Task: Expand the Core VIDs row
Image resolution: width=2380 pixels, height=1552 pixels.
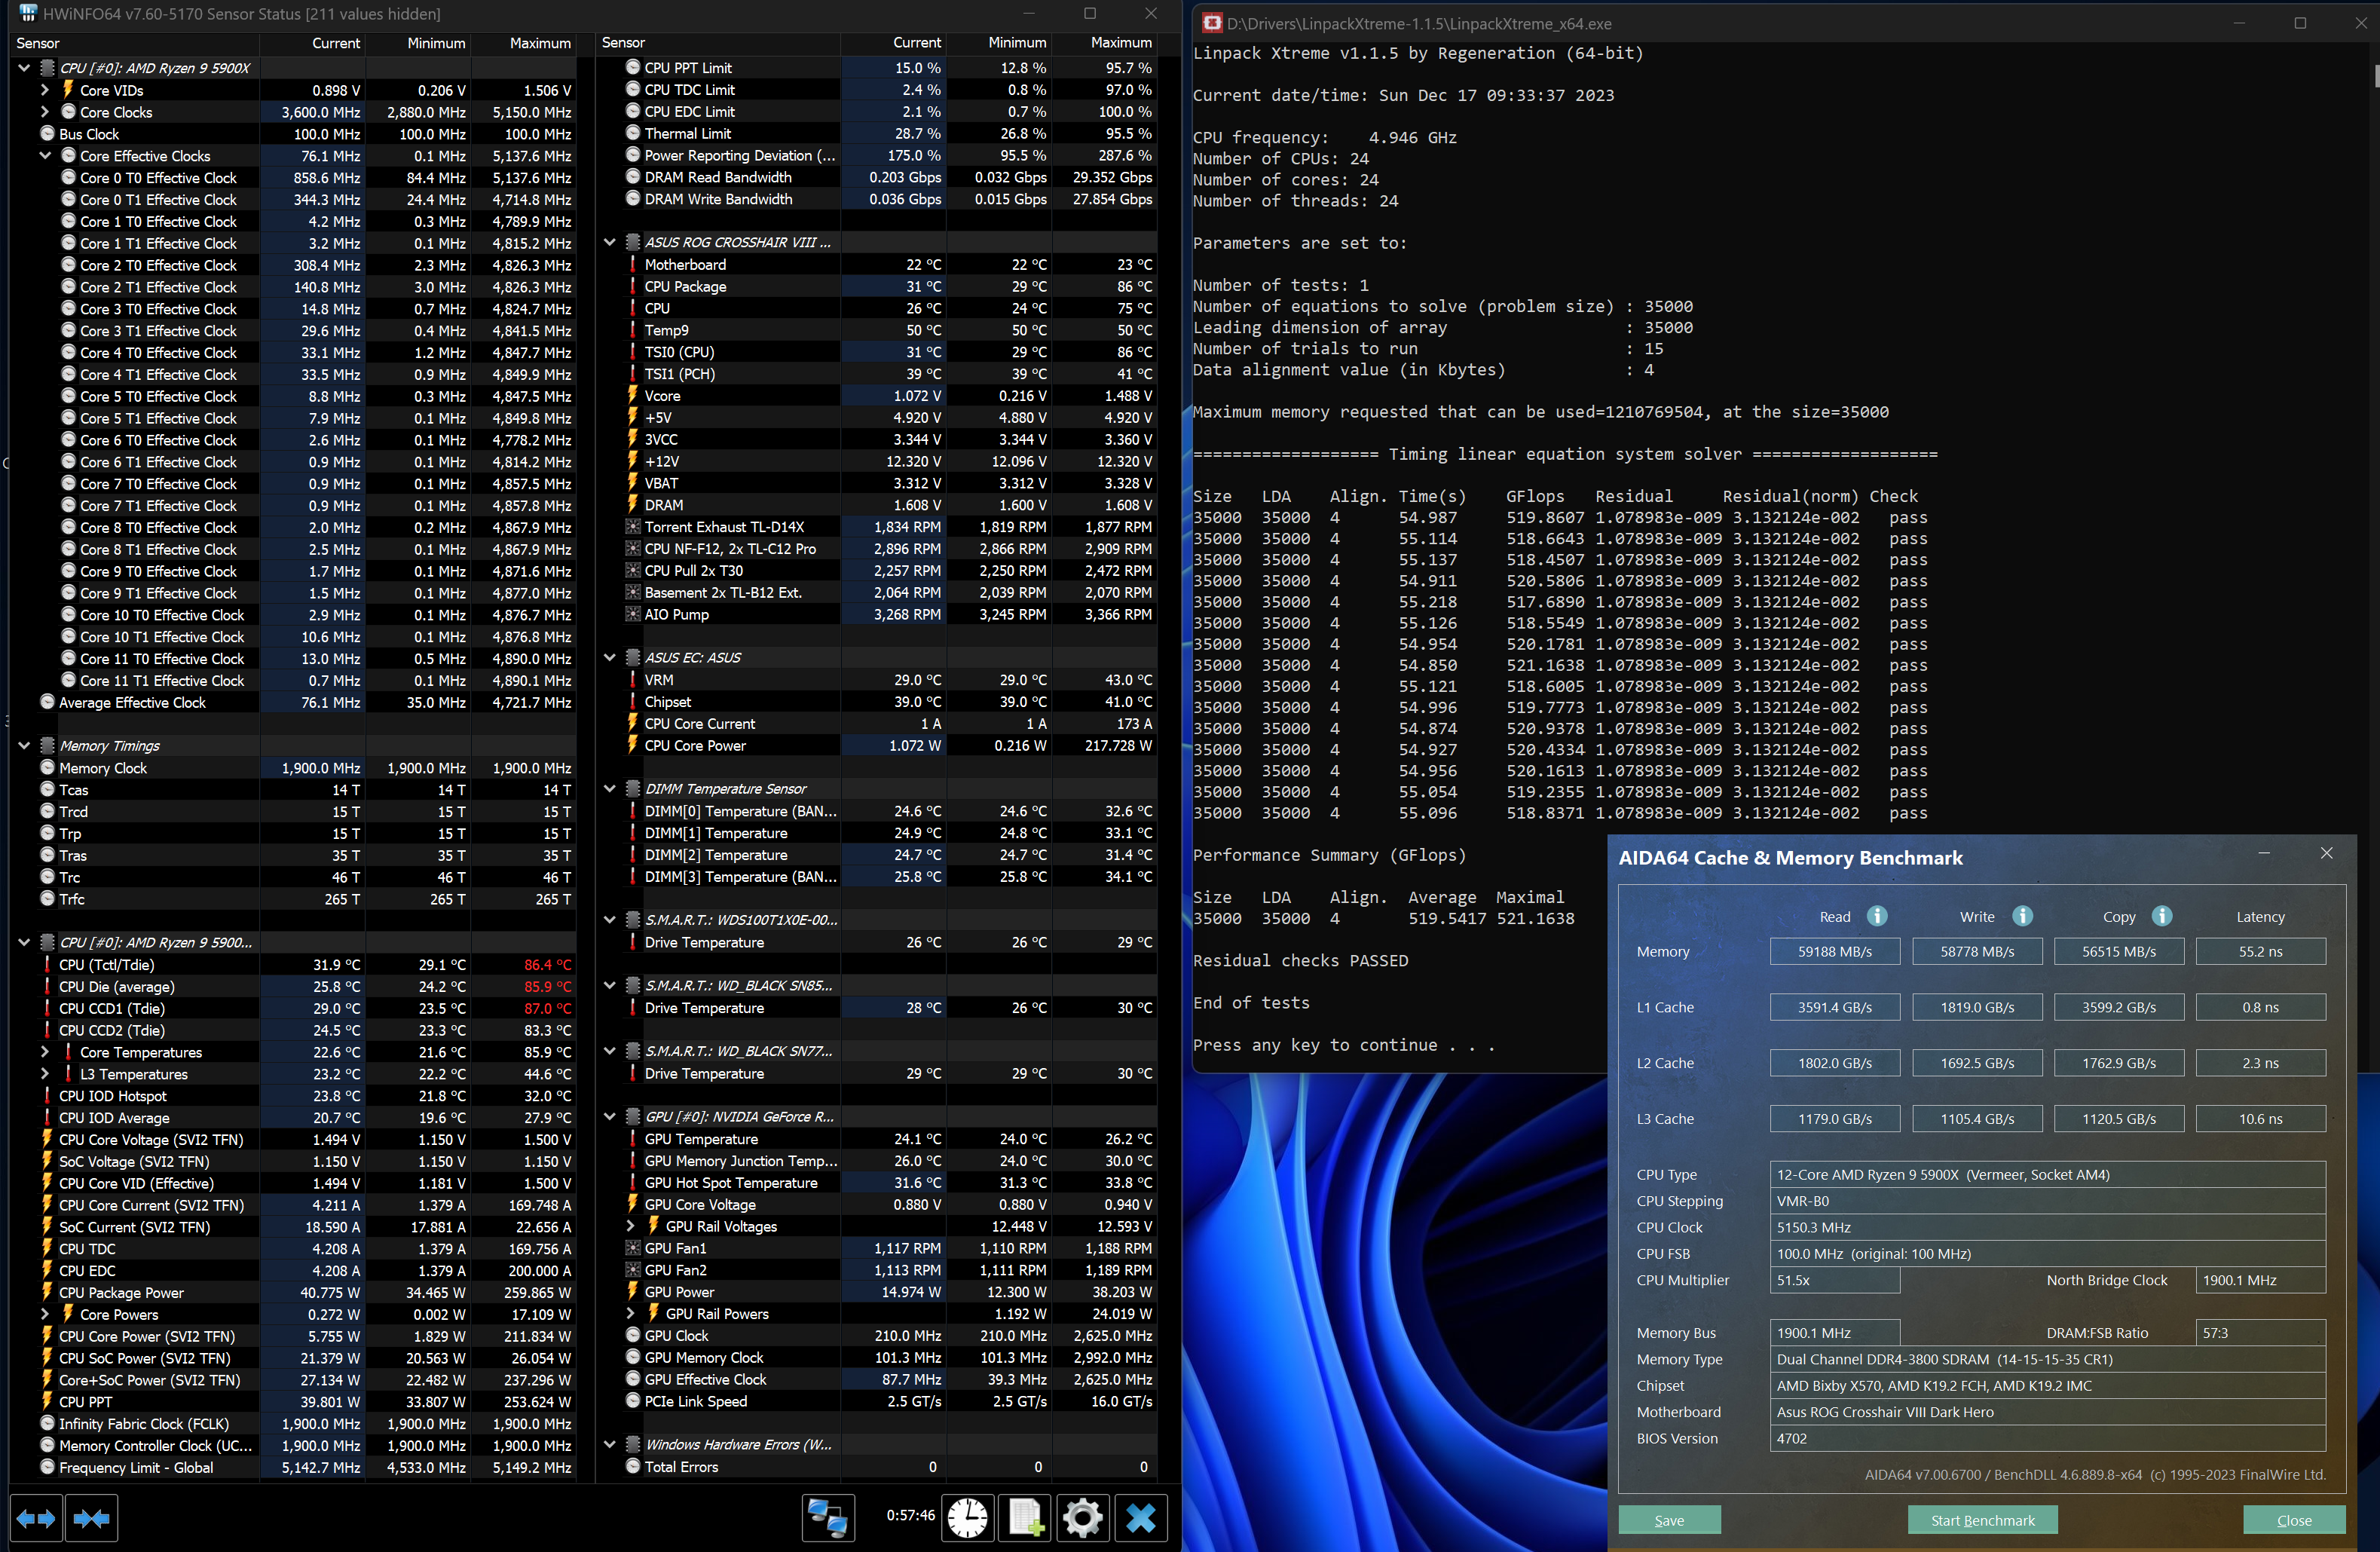Action: pyautogui.click(x=45, y=90)
